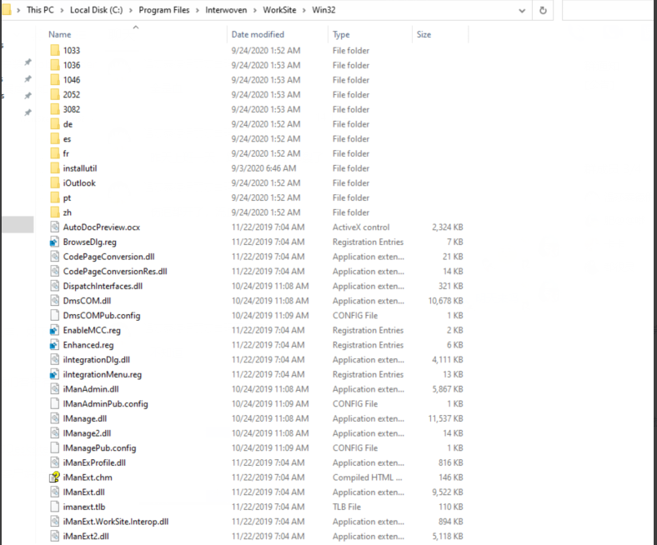Click the folder icon in the address bar
The image size is (657, 545).
click(7, 10)
